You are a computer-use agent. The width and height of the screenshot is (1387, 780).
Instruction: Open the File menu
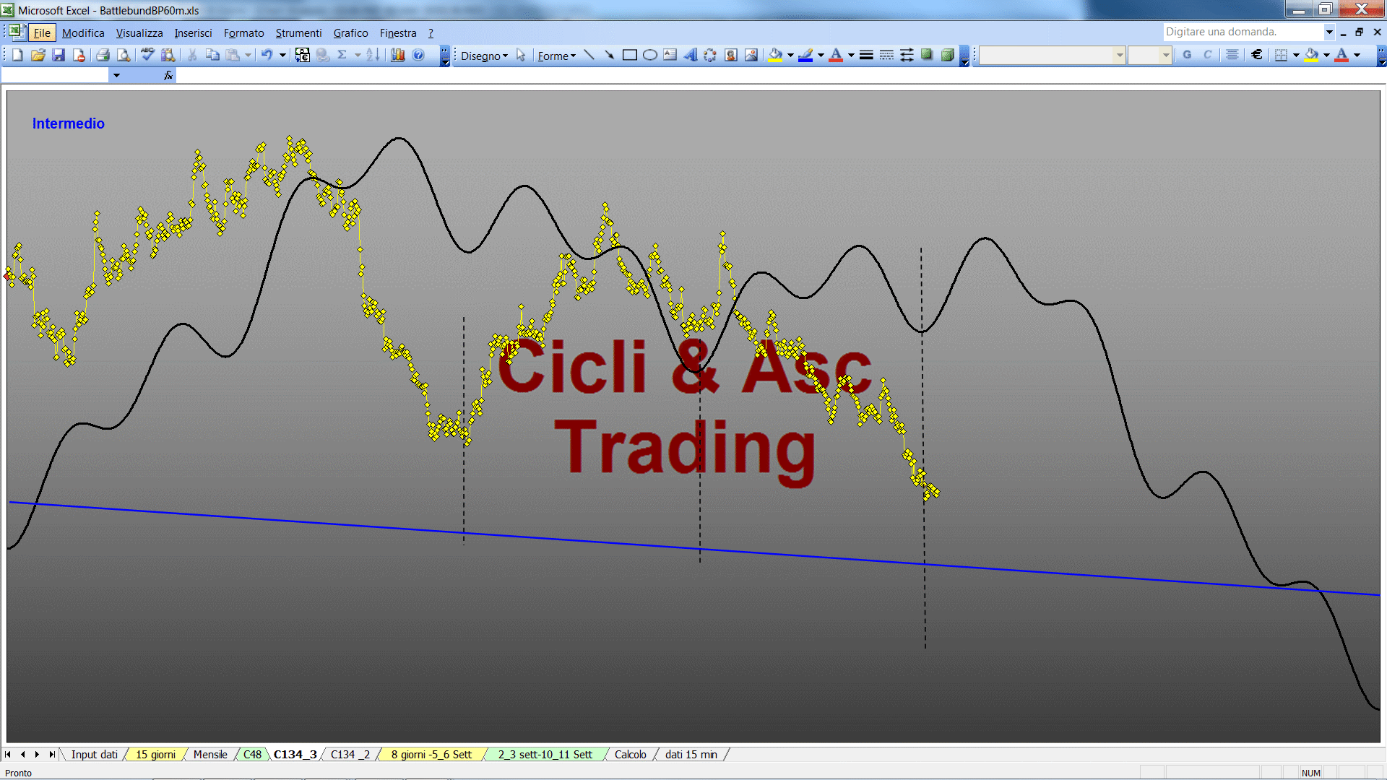tap(42, 32)
